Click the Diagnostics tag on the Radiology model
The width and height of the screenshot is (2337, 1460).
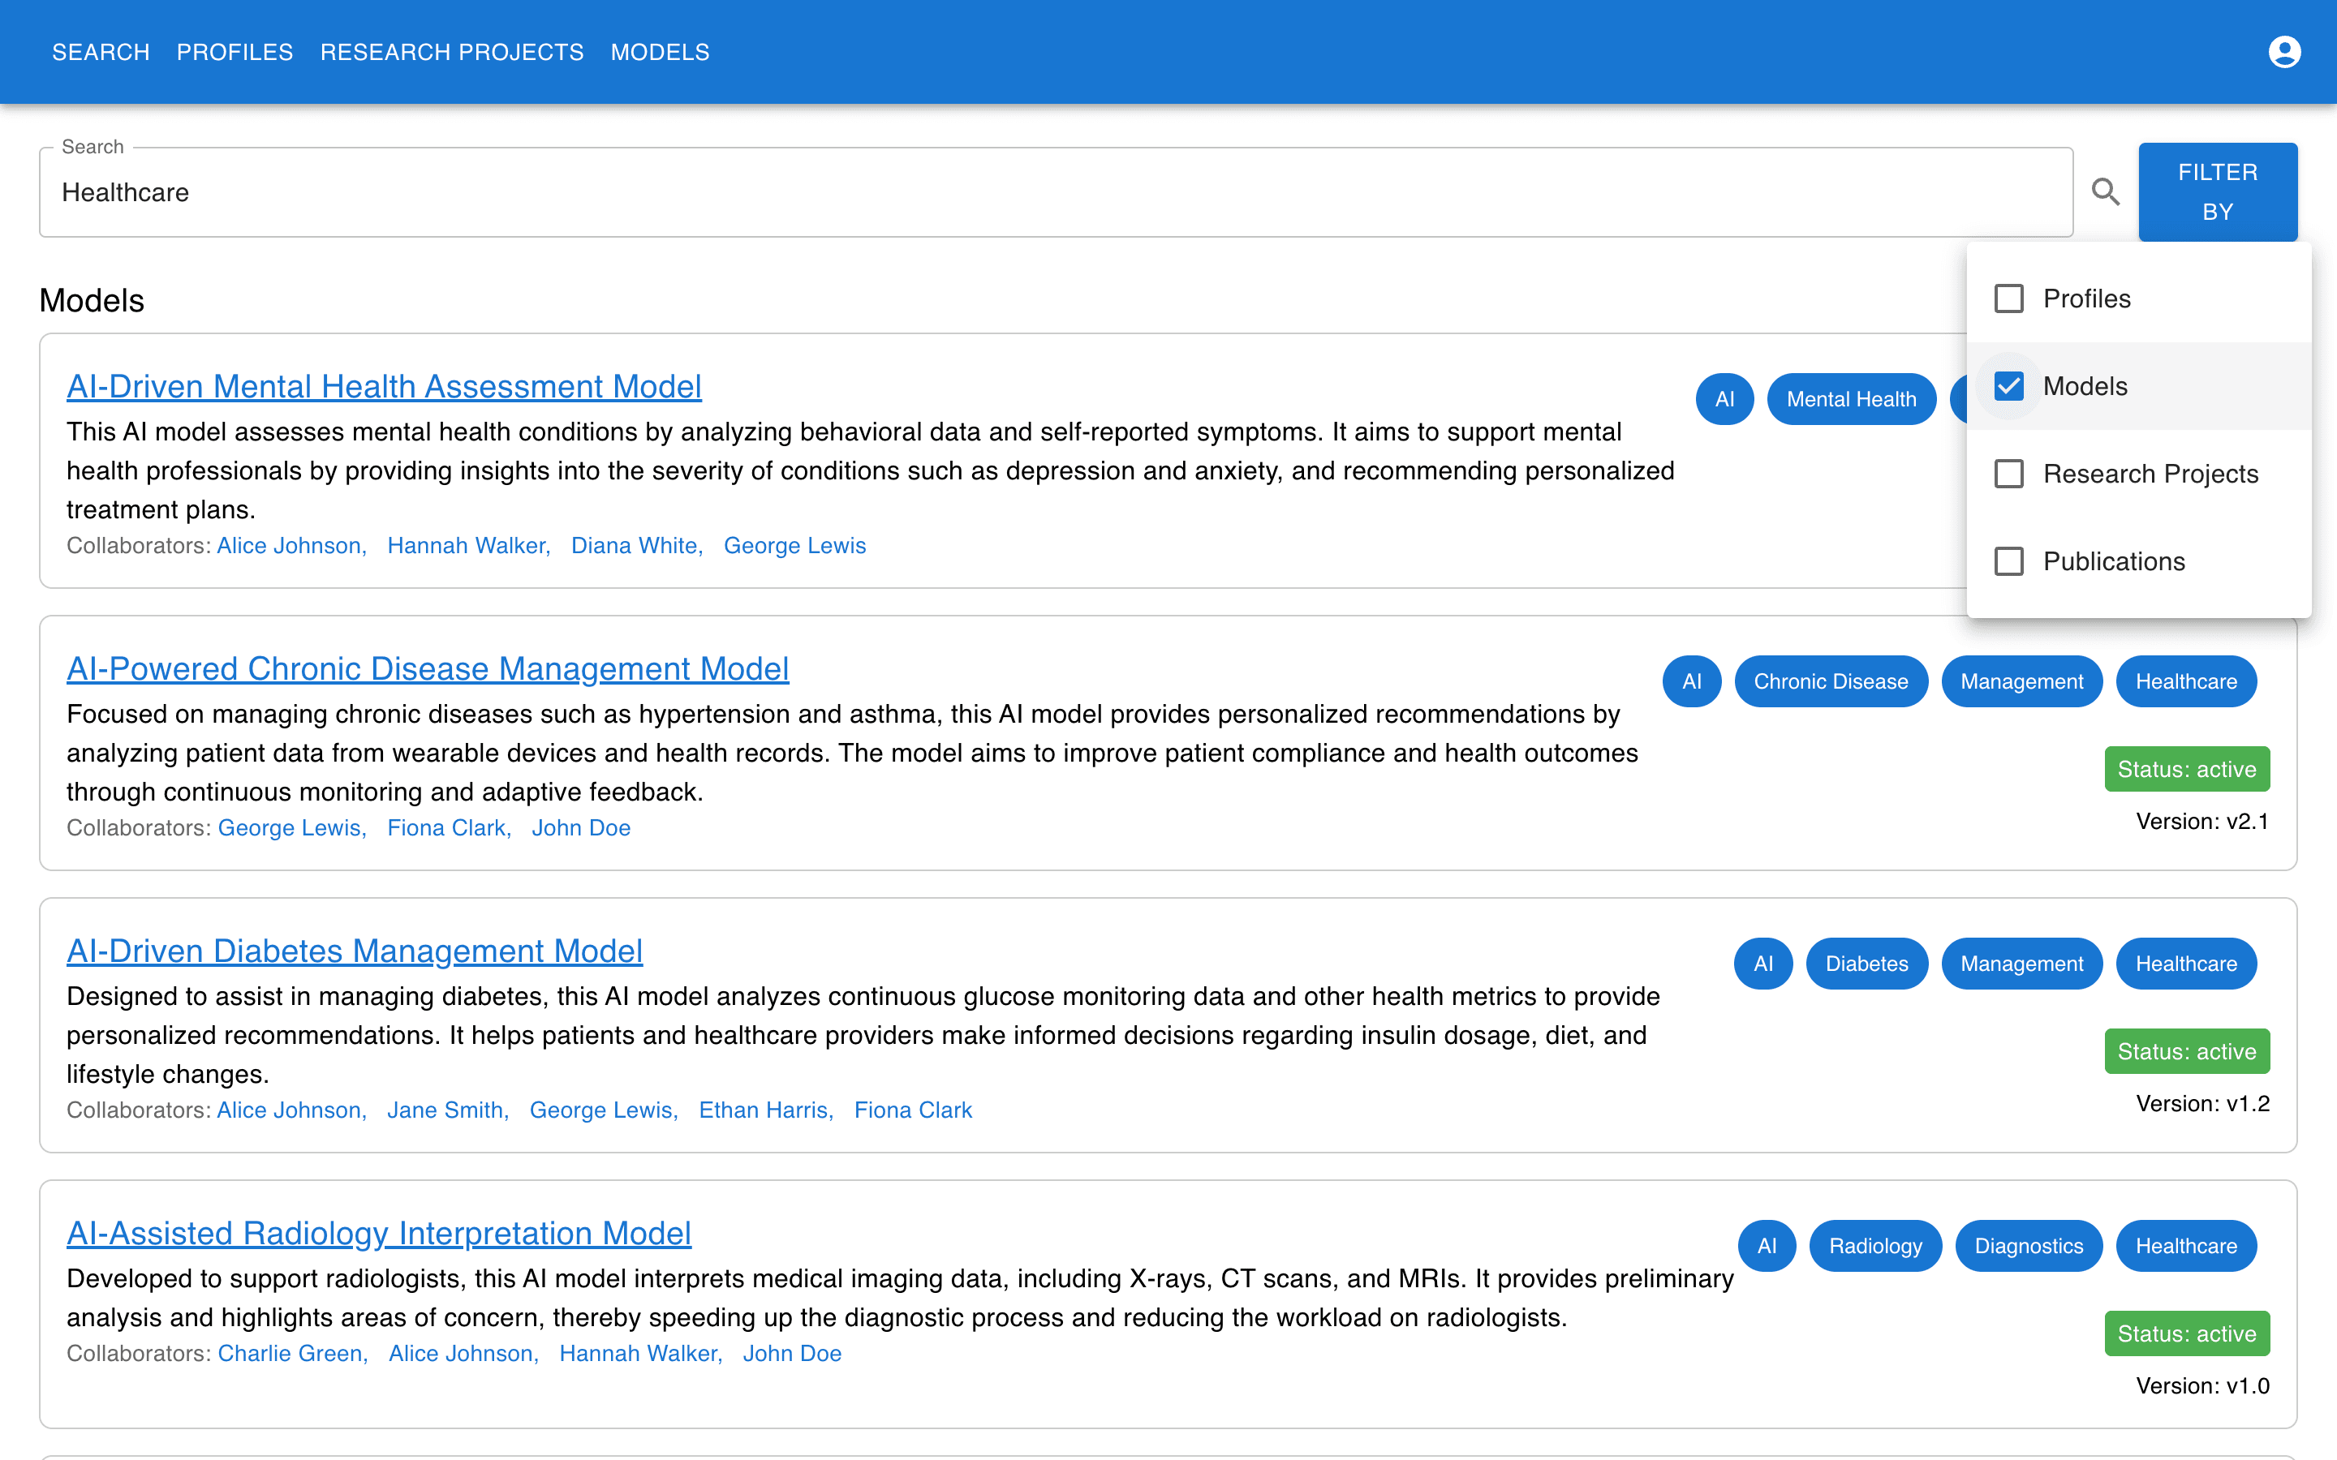point(2028,1246)
